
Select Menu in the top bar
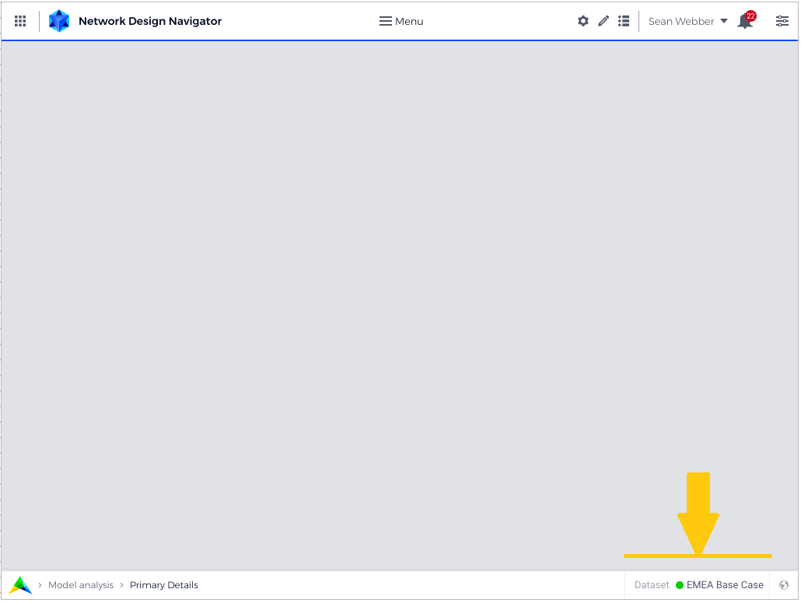pyautogui.click(x=407, y=21)
